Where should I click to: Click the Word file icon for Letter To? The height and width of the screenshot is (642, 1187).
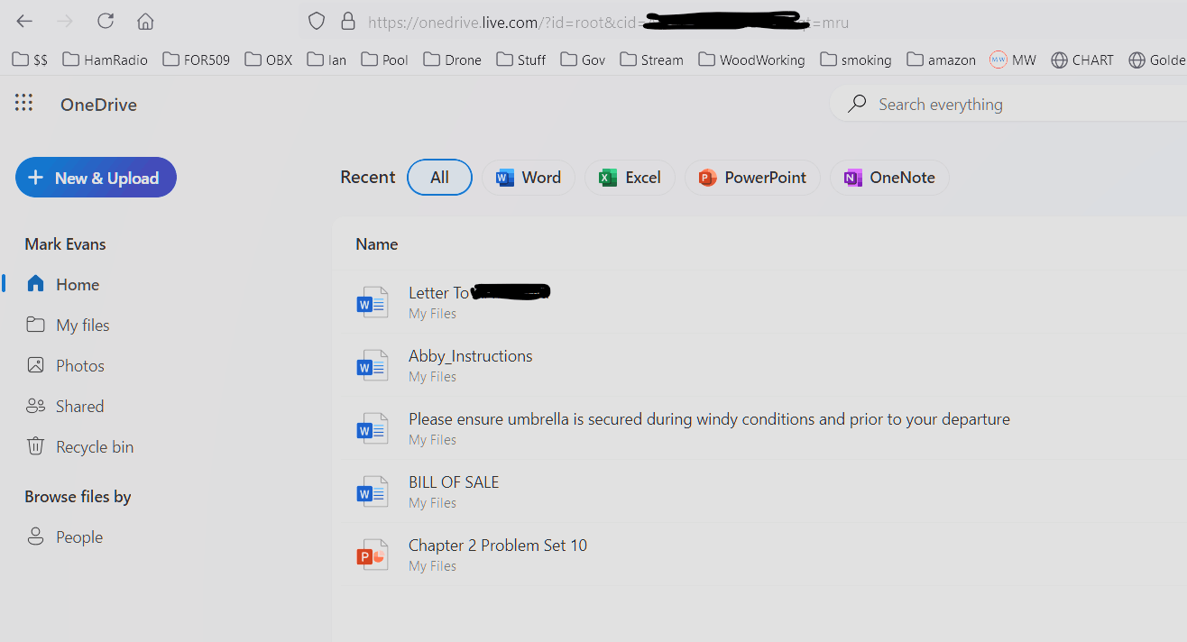pos(373,302)
